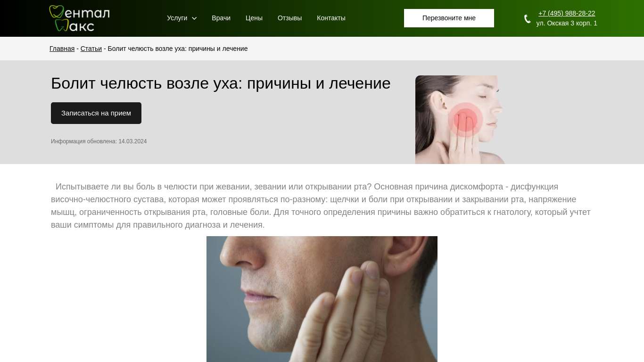644x362 pixels.
Task: Open the Отзывы section
Action: click(x=289, y=18)
